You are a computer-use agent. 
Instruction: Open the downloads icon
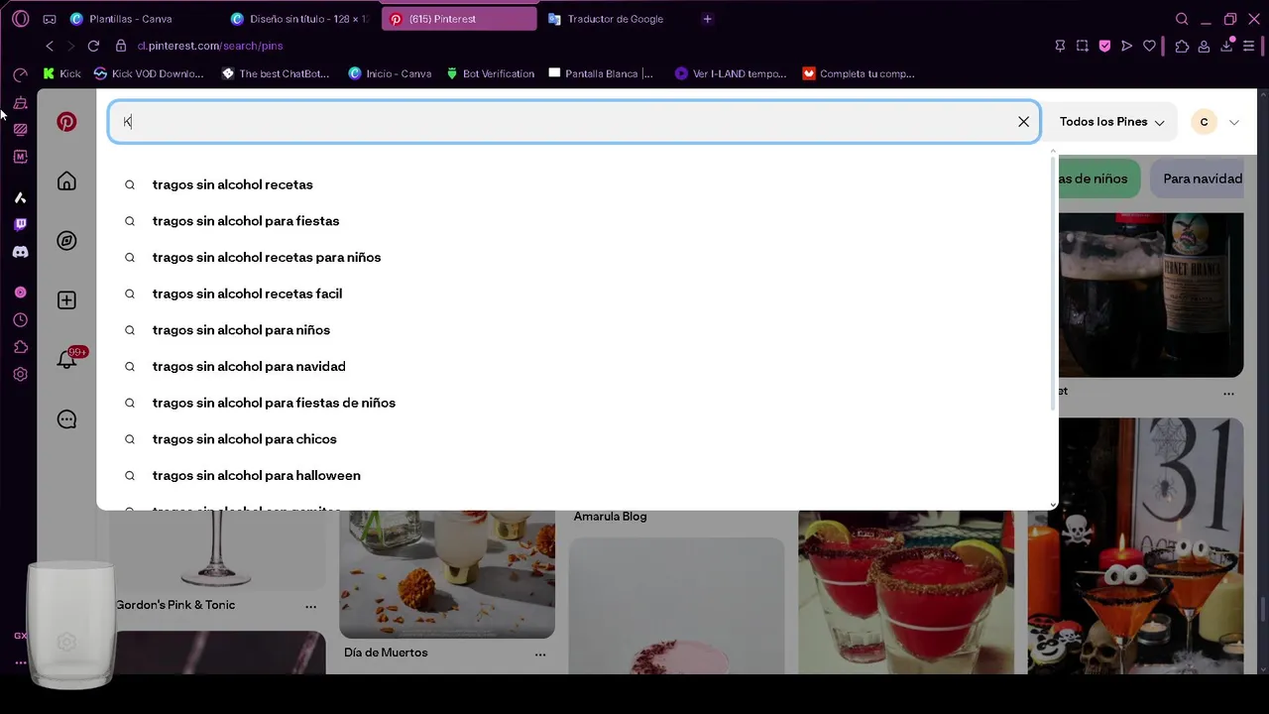coord(1227,46)
